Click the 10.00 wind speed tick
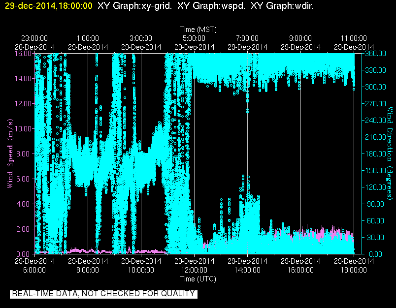396x308 pixels. 23,128
